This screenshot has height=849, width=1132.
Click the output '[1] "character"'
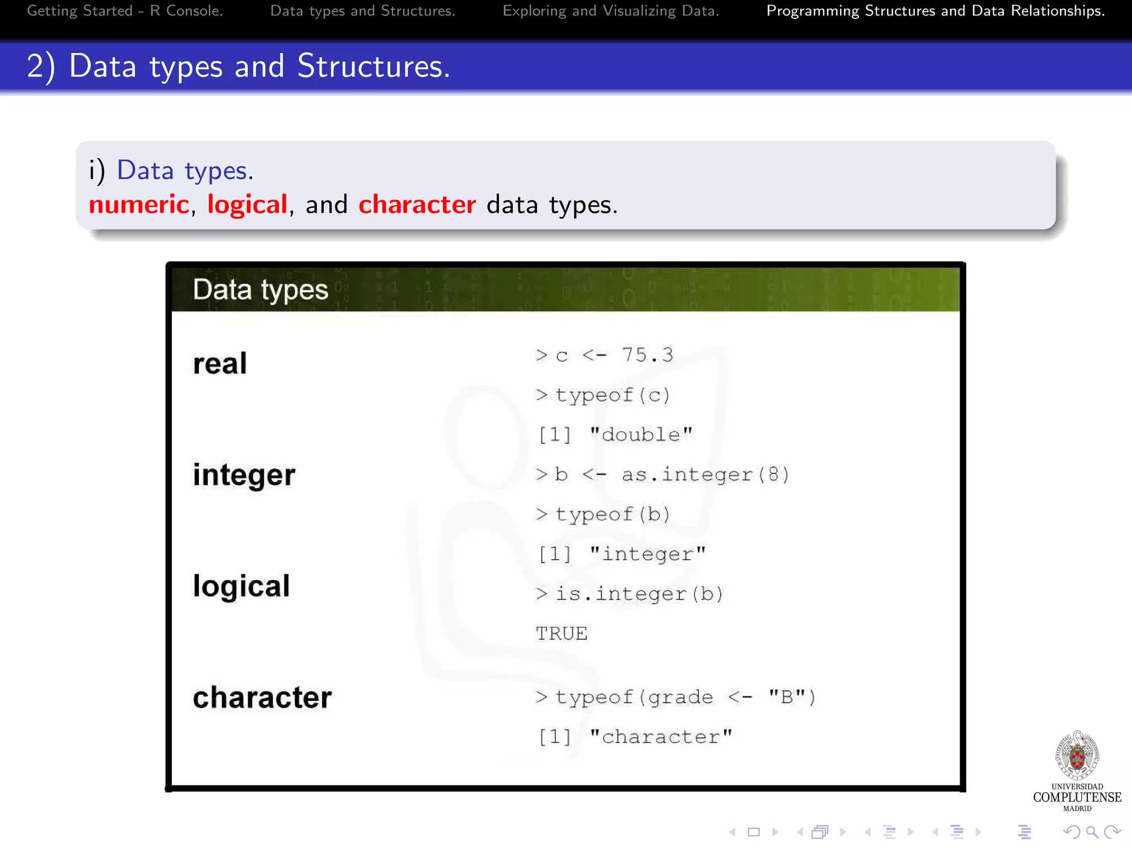(636, 737)
